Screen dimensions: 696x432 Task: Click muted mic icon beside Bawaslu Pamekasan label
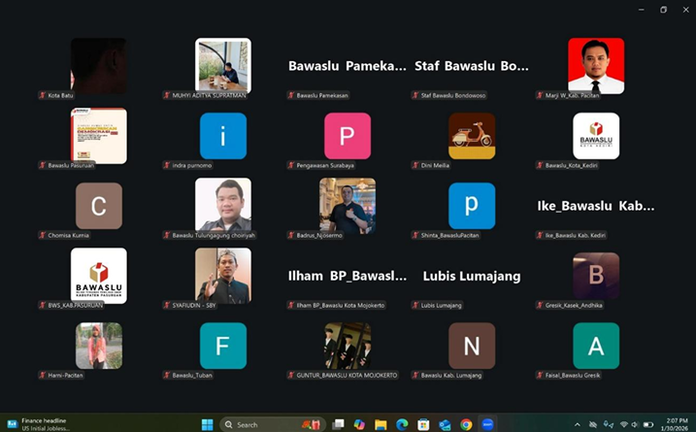[291, 95]
